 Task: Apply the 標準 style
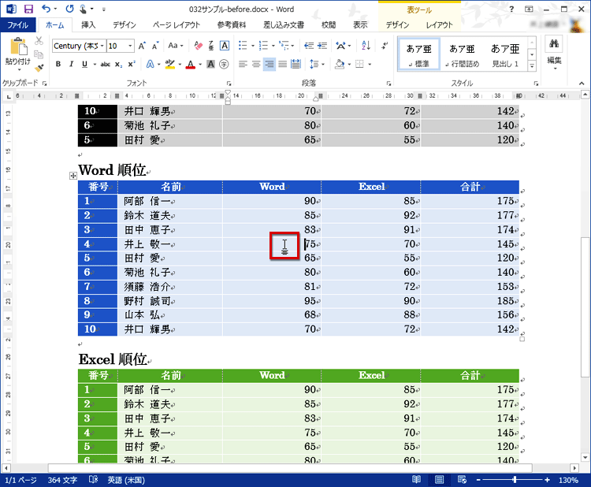tap(418, 54)
